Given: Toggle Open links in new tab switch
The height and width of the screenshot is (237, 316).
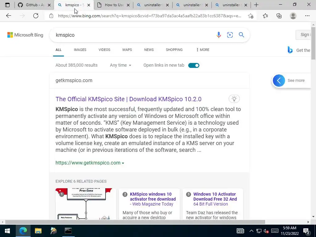Looking at the screenshot, I should [x=194, y=65].
